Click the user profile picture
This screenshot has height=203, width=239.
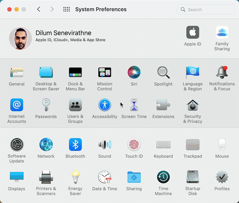20,38
